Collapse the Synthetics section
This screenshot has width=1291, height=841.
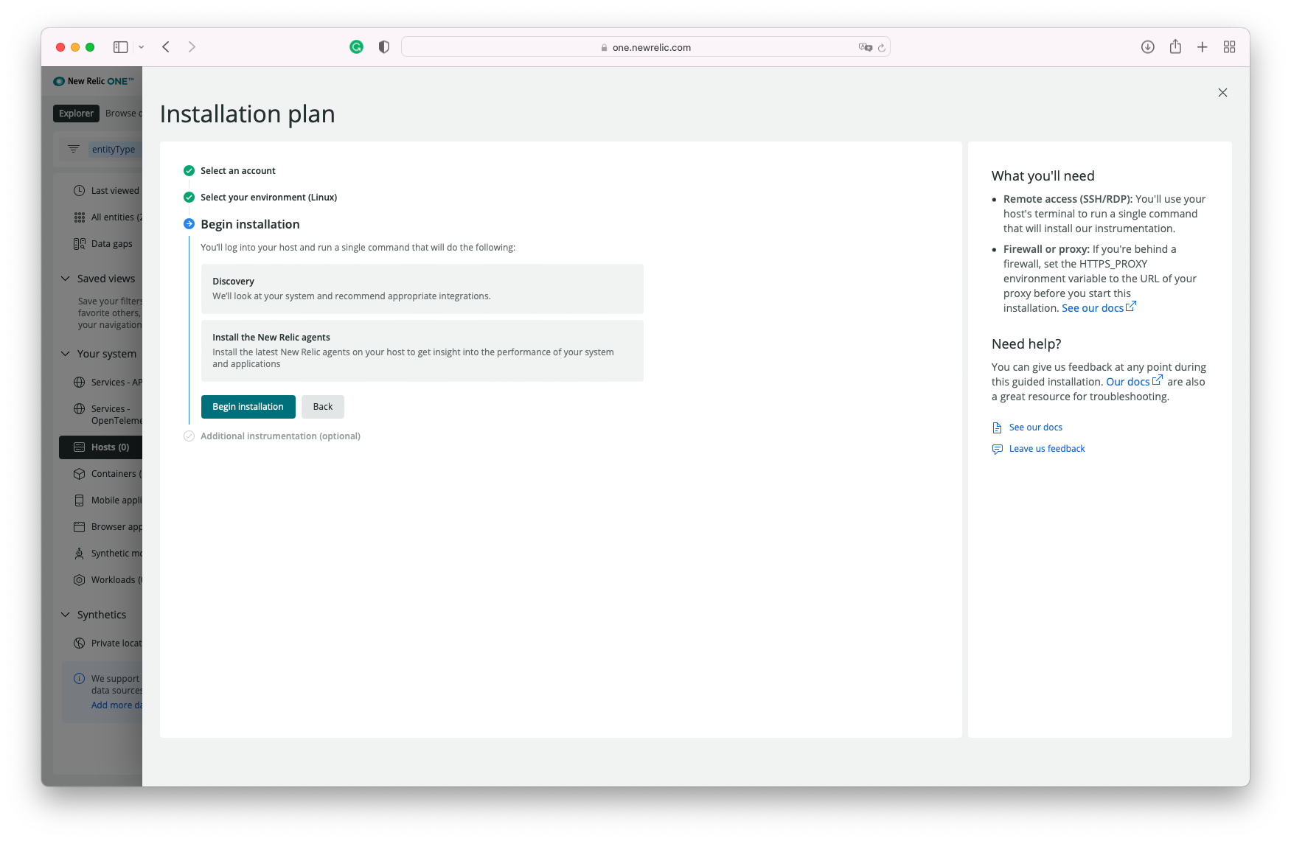[66, 615]
